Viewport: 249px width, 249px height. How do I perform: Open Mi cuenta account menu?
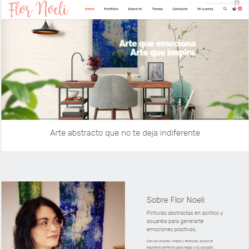pos(205,9)
